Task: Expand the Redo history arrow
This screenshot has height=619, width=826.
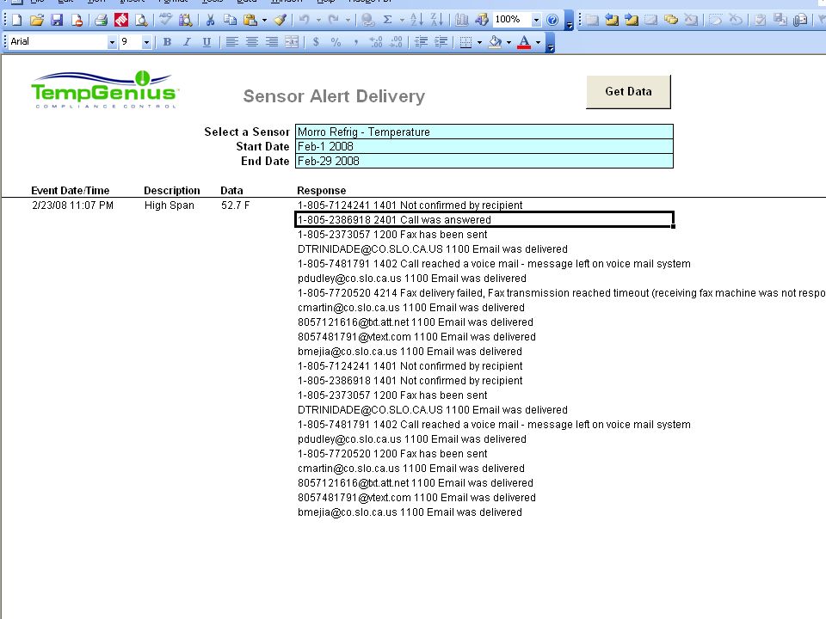Action: (348, 21)
